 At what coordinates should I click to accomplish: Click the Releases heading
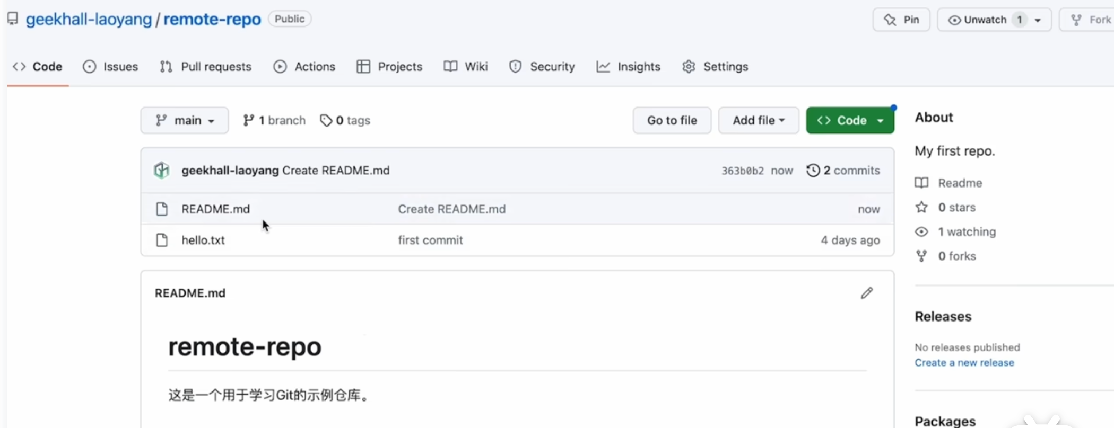(943, 316)
